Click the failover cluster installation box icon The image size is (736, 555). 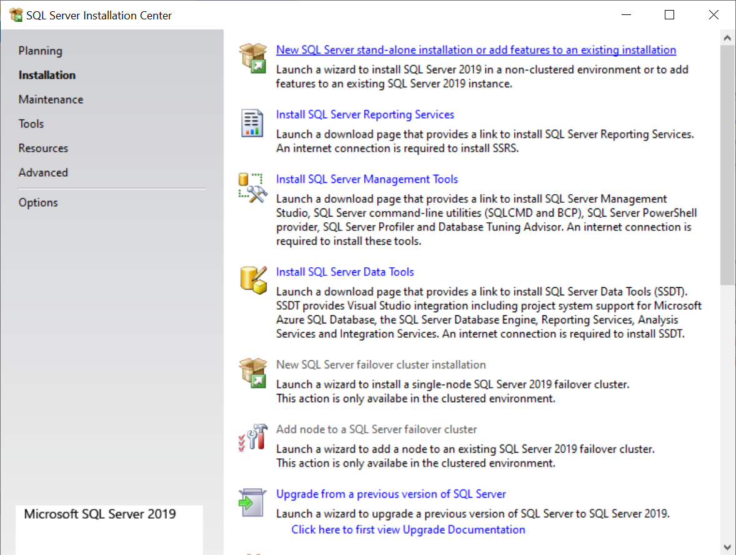tap(253, 373)
